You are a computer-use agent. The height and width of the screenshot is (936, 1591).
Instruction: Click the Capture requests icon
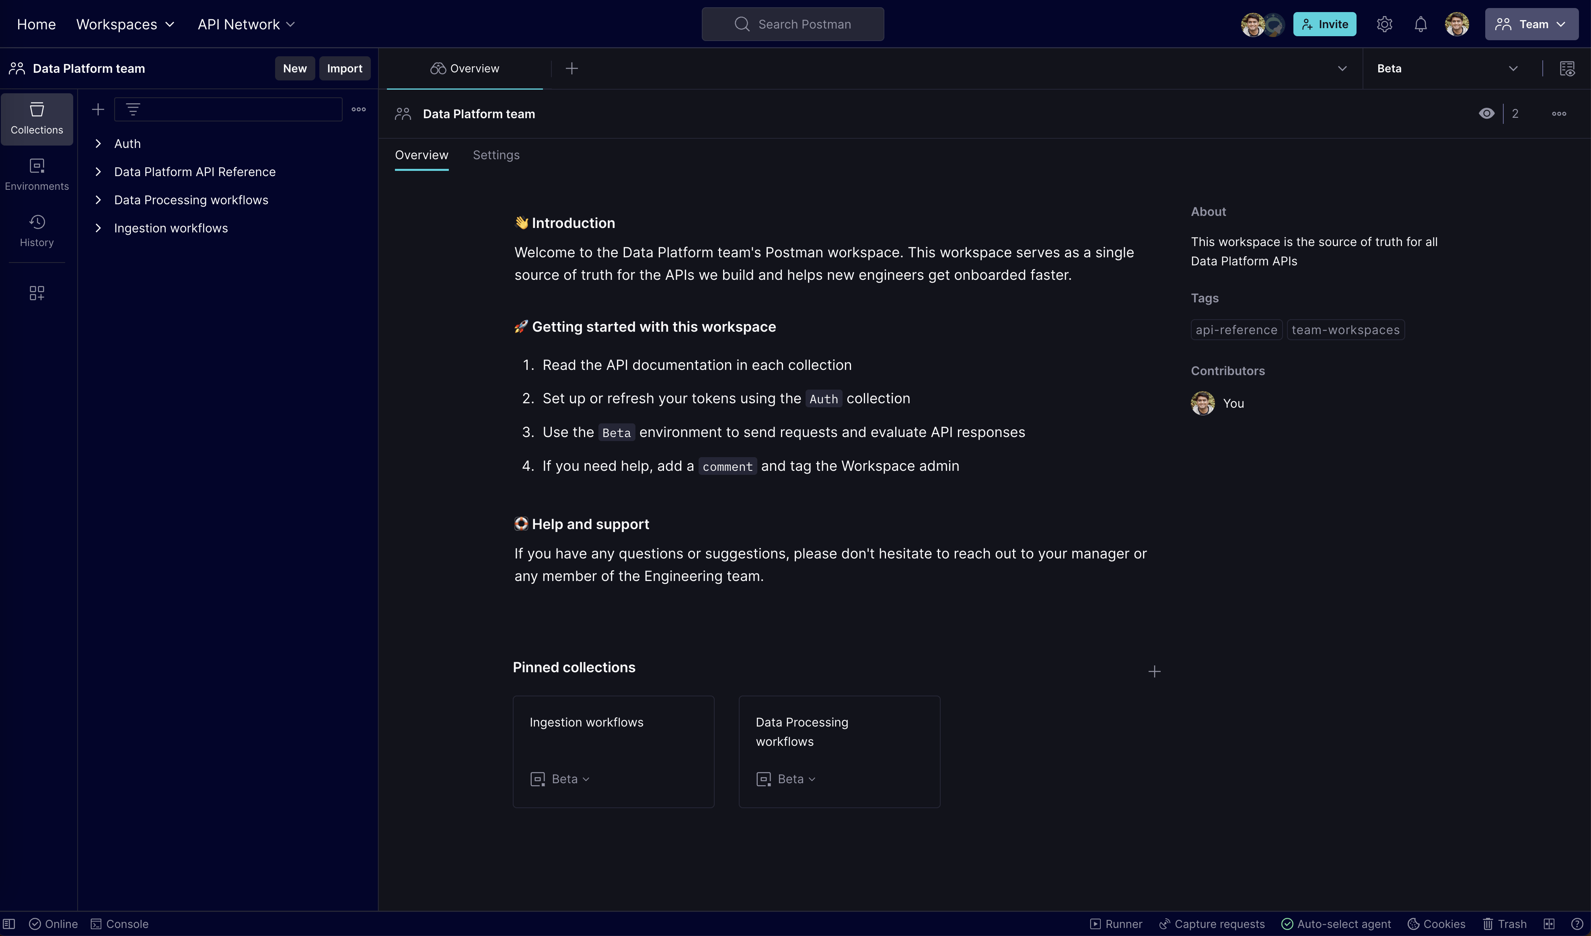tap(1163, 924)
